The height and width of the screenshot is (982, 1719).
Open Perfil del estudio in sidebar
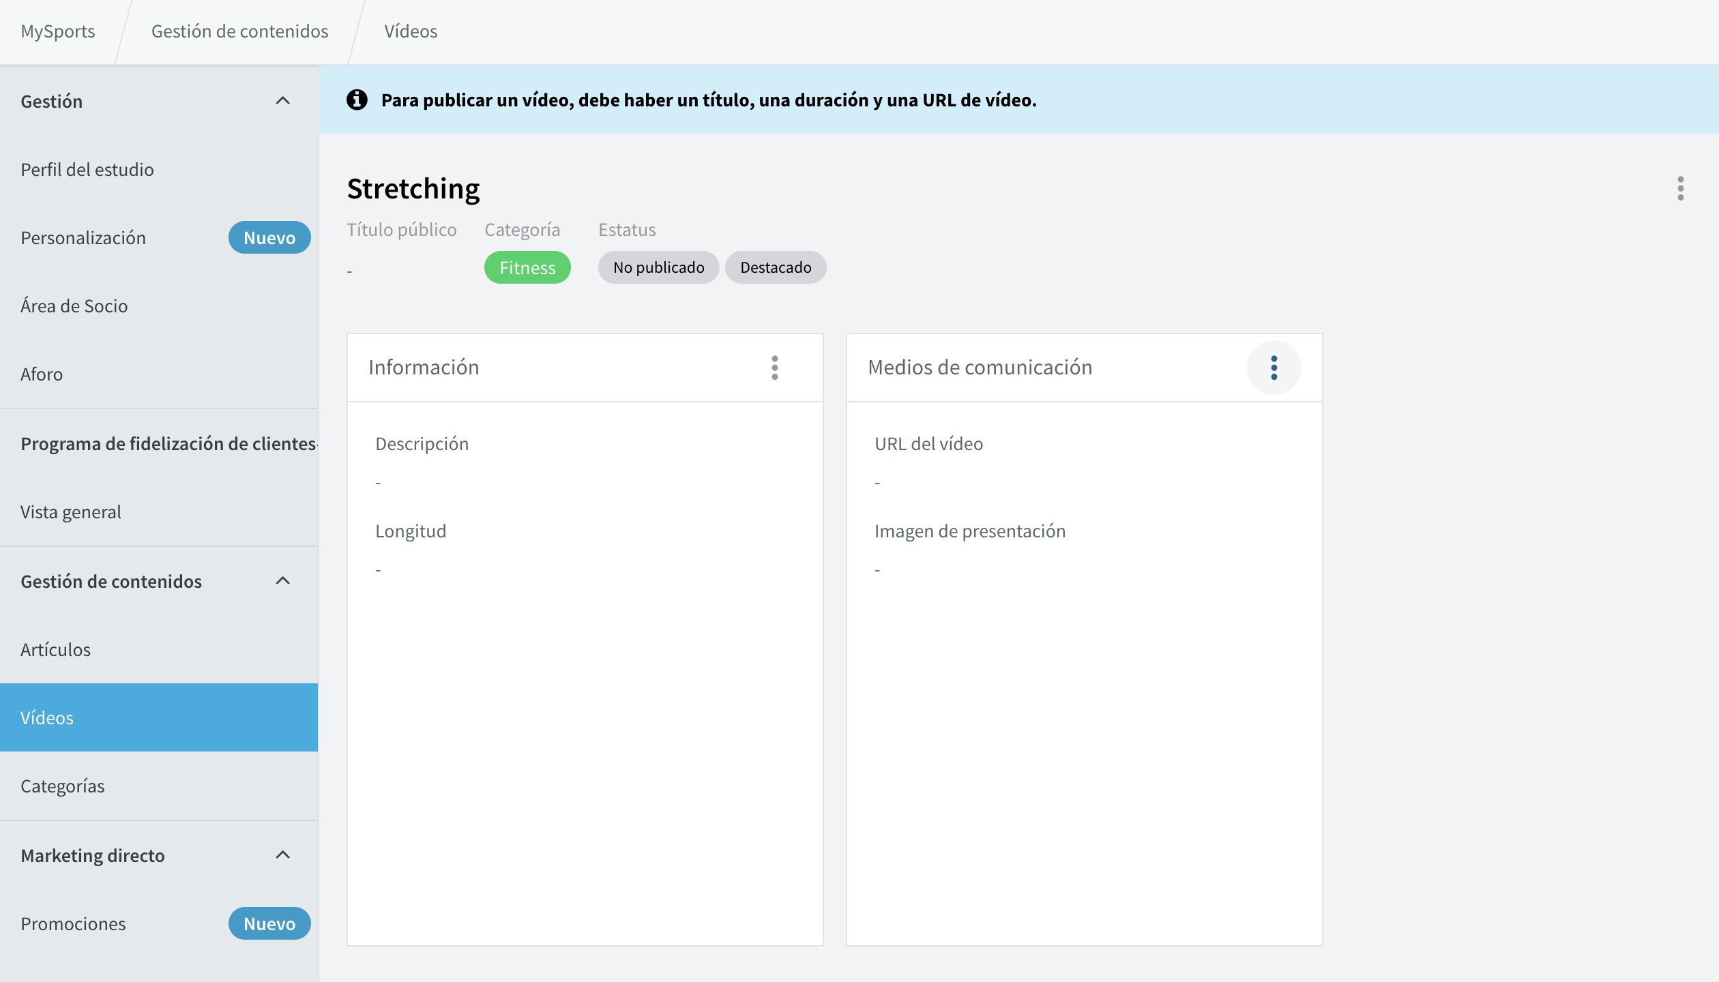159,169
